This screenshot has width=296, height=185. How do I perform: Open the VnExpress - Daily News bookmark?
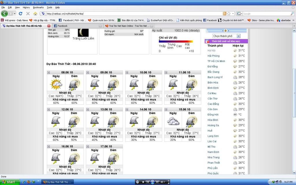click(x=14, y=20)
